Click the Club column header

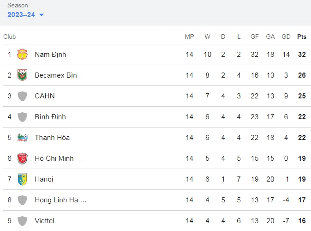[10, 37]
